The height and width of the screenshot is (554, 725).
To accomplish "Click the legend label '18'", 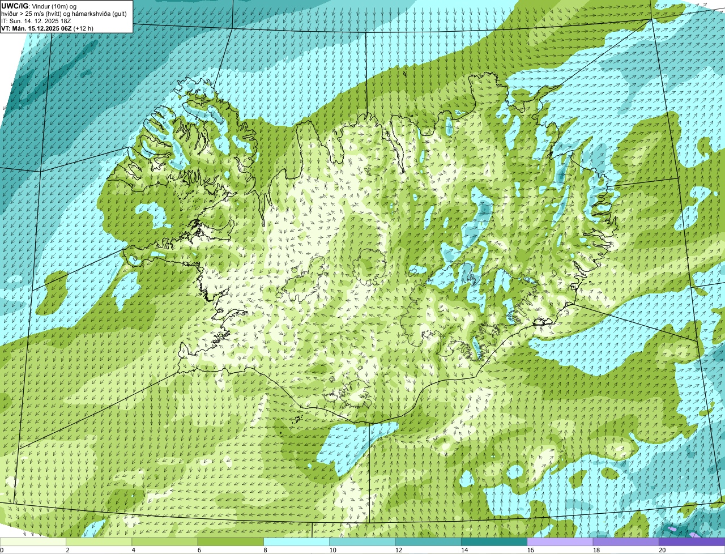I will [596, 550].
